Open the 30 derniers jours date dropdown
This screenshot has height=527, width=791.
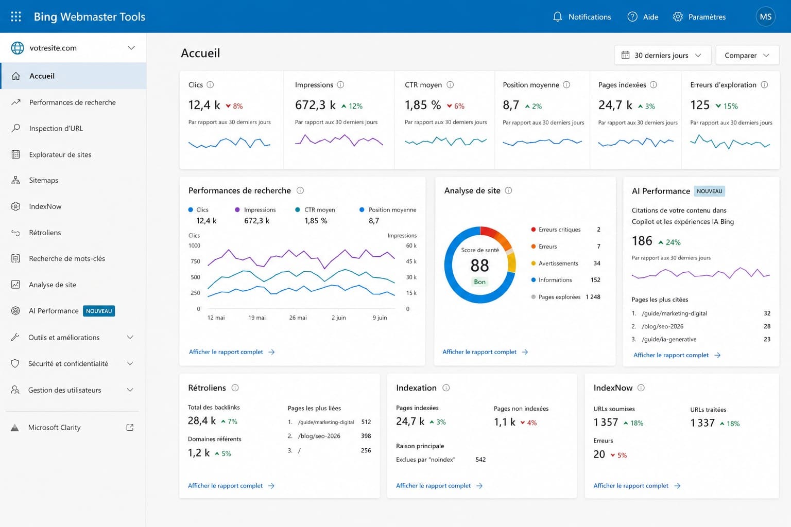click(x=662, y=55)
